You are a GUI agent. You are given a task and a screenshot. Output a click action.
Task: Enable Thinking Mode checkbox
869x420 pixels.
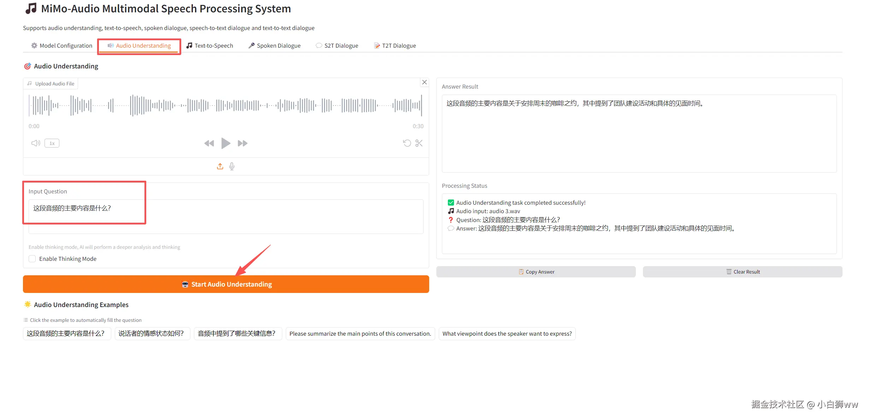pos(32,259)
